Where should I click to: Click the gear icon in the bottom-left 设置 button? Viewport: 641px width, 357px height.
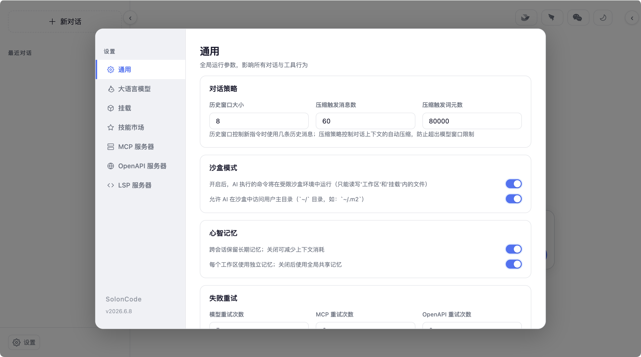coord(17,342)
